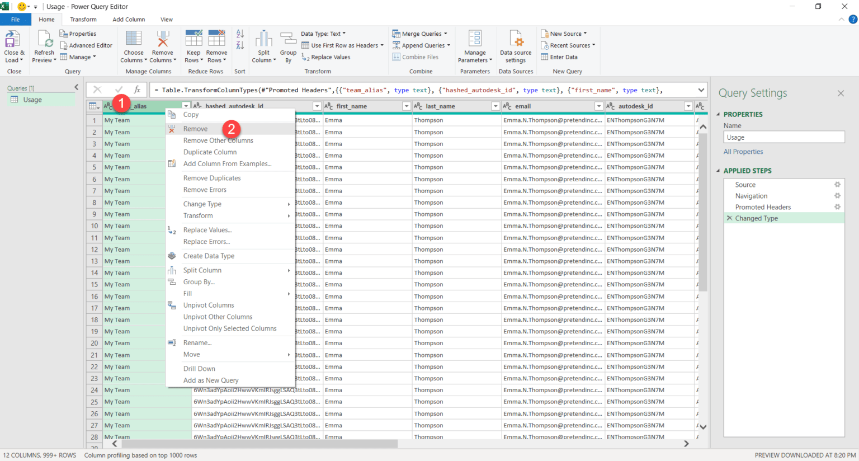Expand the formula bar with its chevron
The width and height of the screenshot is (859, 461).
(x=701, y=90)
